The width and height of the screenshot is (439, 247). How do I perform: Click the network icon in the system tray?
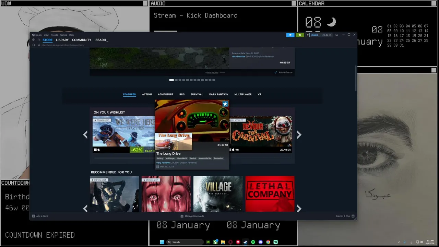(x=417, y=242)
